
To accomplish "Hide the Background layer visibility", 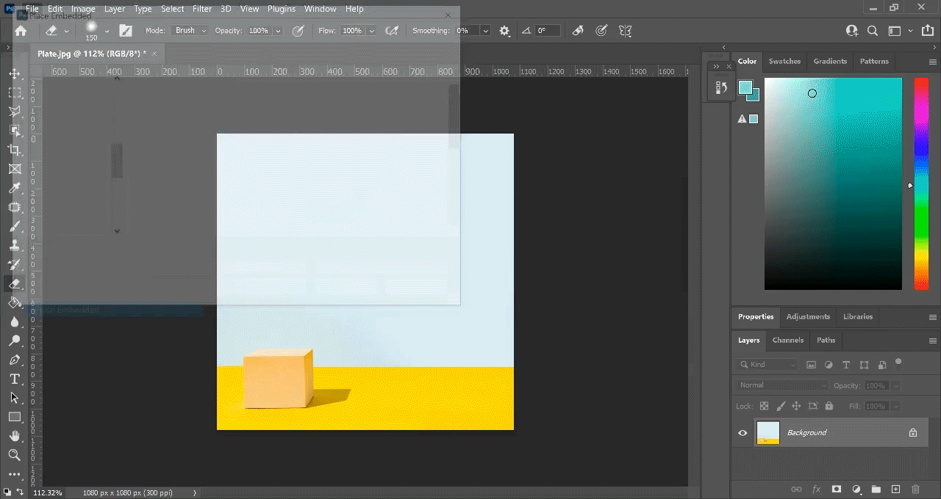I will coord(743,433).
